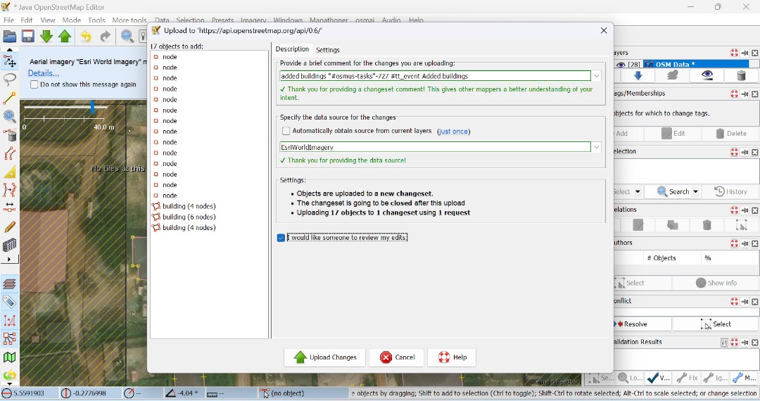Click layer opacity eye button in Layers panel

click(707, 75)
